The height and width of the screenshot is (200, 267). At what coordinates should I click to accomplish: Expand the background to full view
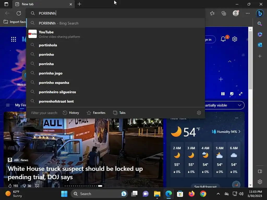coord(241,94)
